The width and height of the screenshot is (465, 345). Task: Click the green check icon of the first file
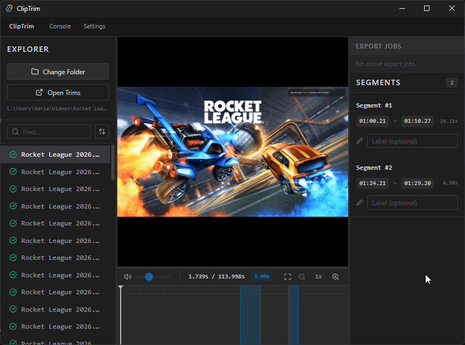pos(13,154)
